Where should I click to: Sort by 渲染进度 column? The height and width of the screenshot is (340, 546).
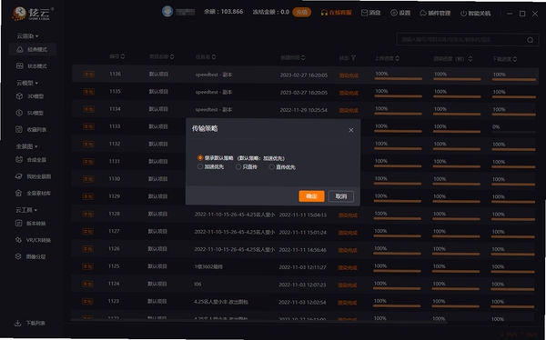coord(470,59)
